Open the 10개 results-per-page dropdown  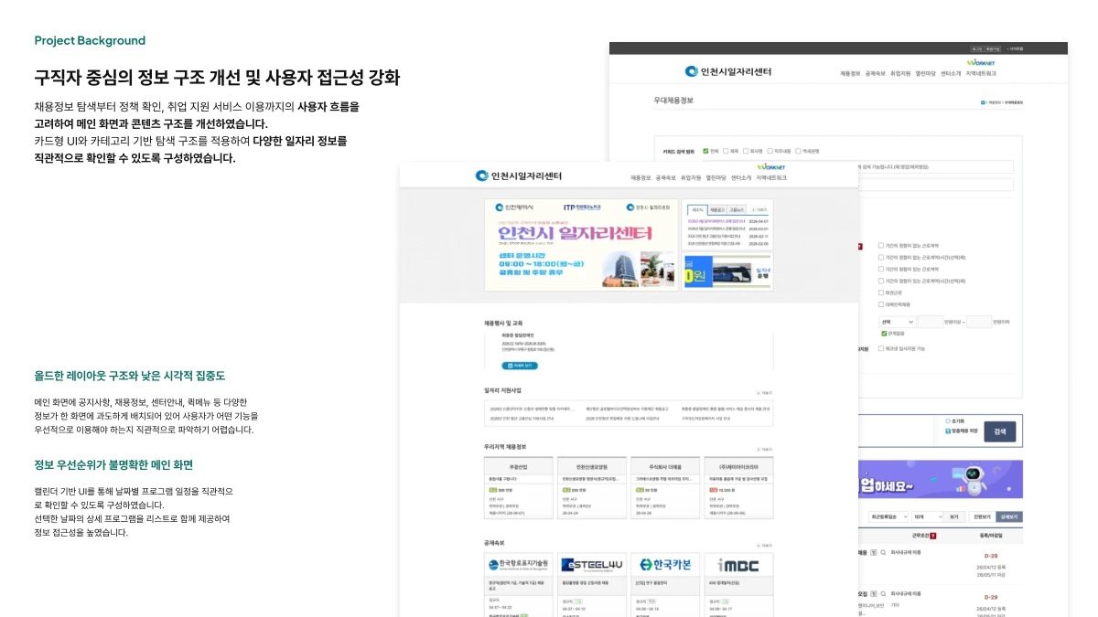[x=927, y=516]
